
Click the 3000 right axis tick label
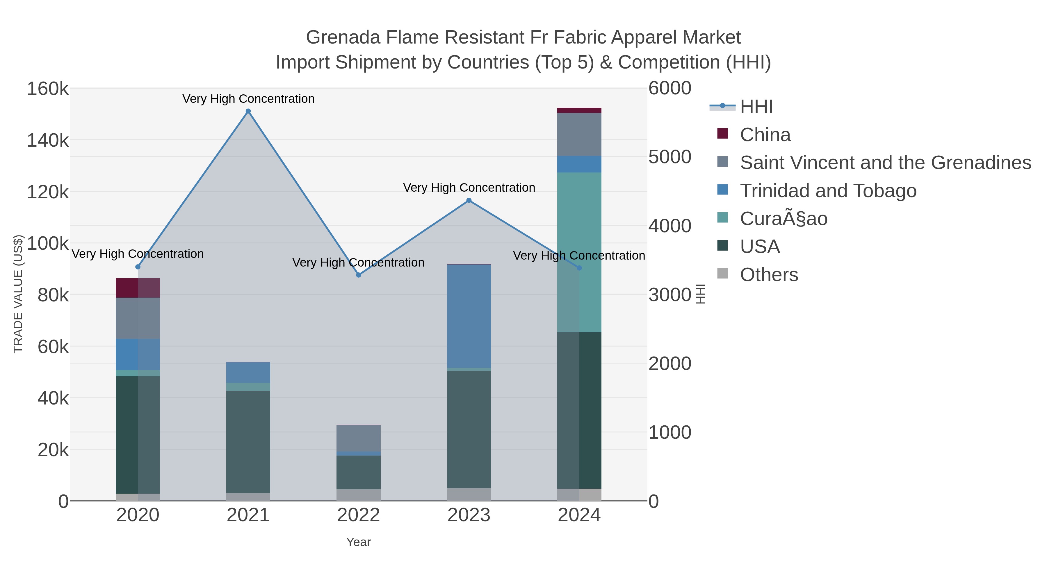670,295
